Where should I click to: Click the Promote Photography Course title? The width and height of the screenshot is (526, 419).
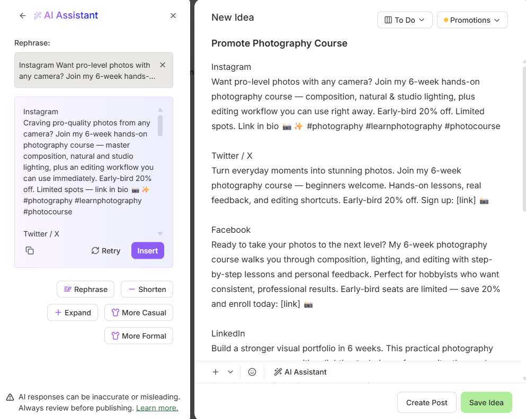tap(279, 43)
